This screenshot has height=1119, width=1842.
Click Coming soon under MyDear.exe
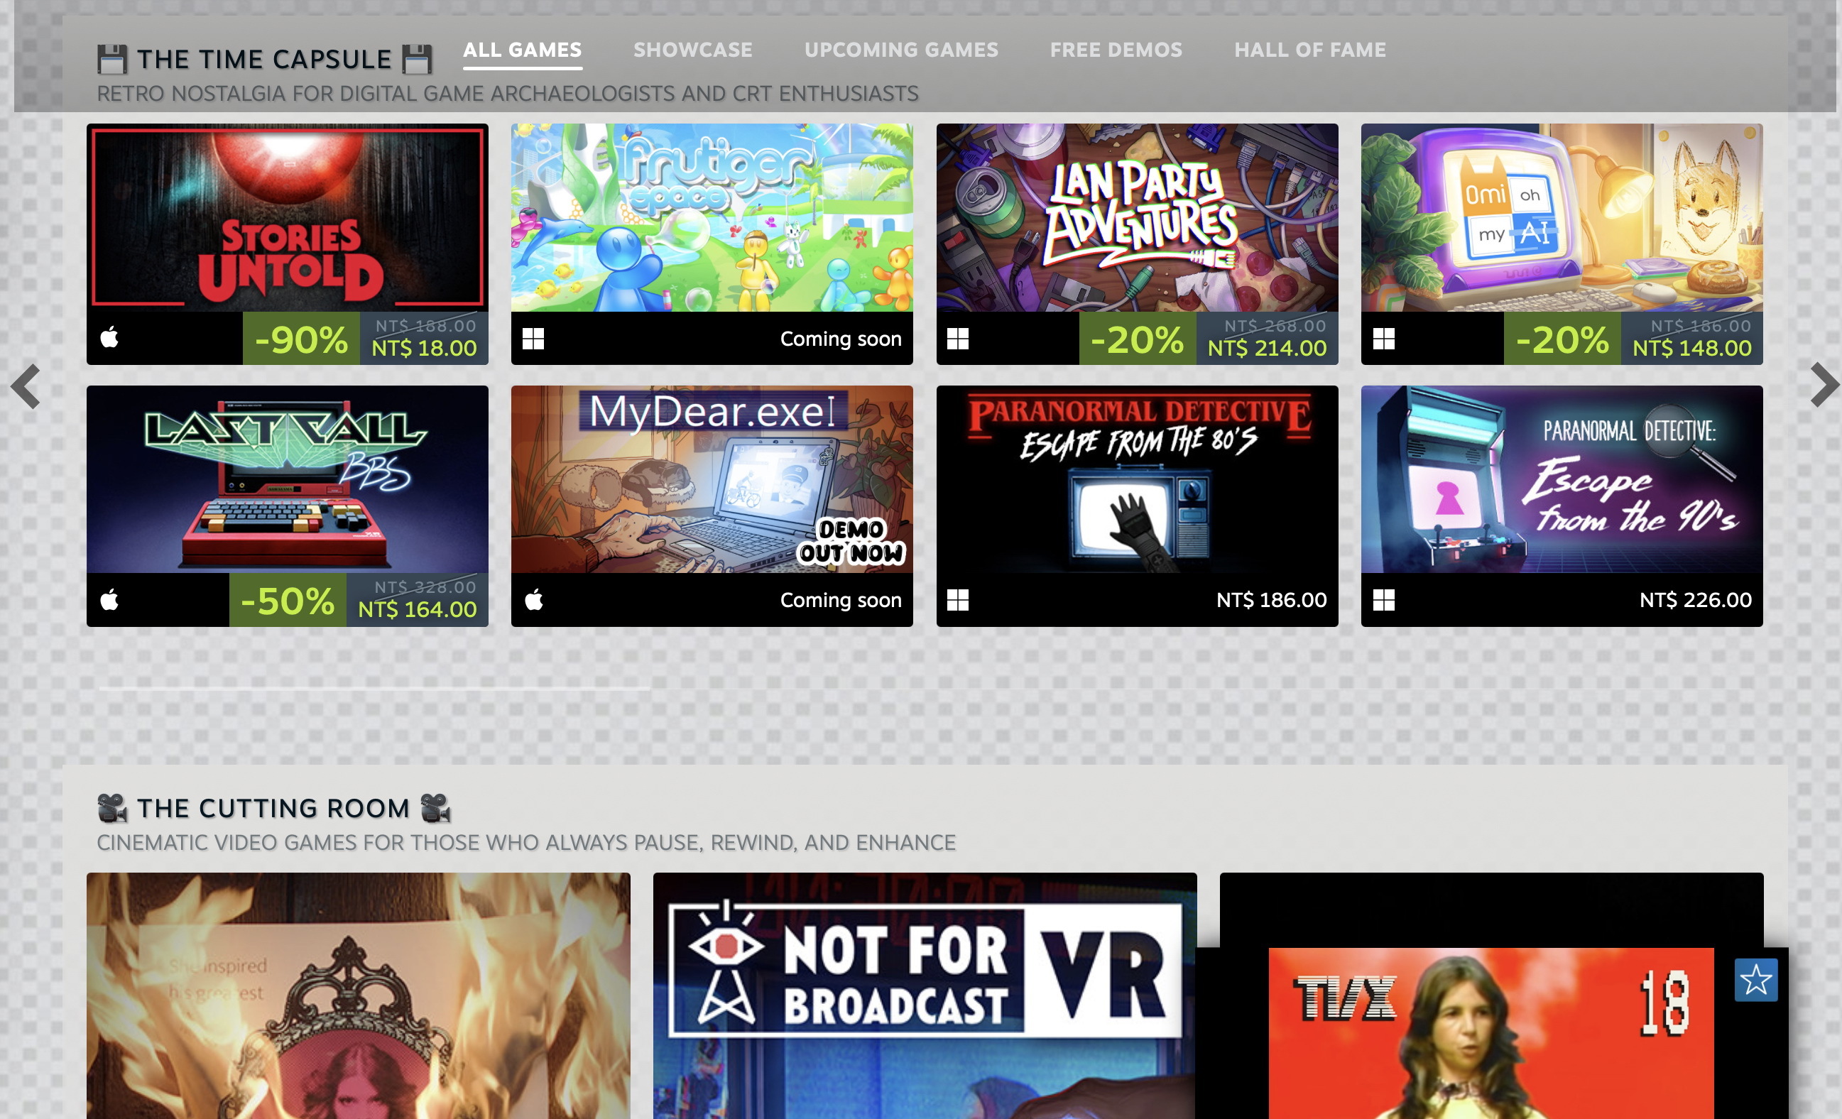(841, 599)
